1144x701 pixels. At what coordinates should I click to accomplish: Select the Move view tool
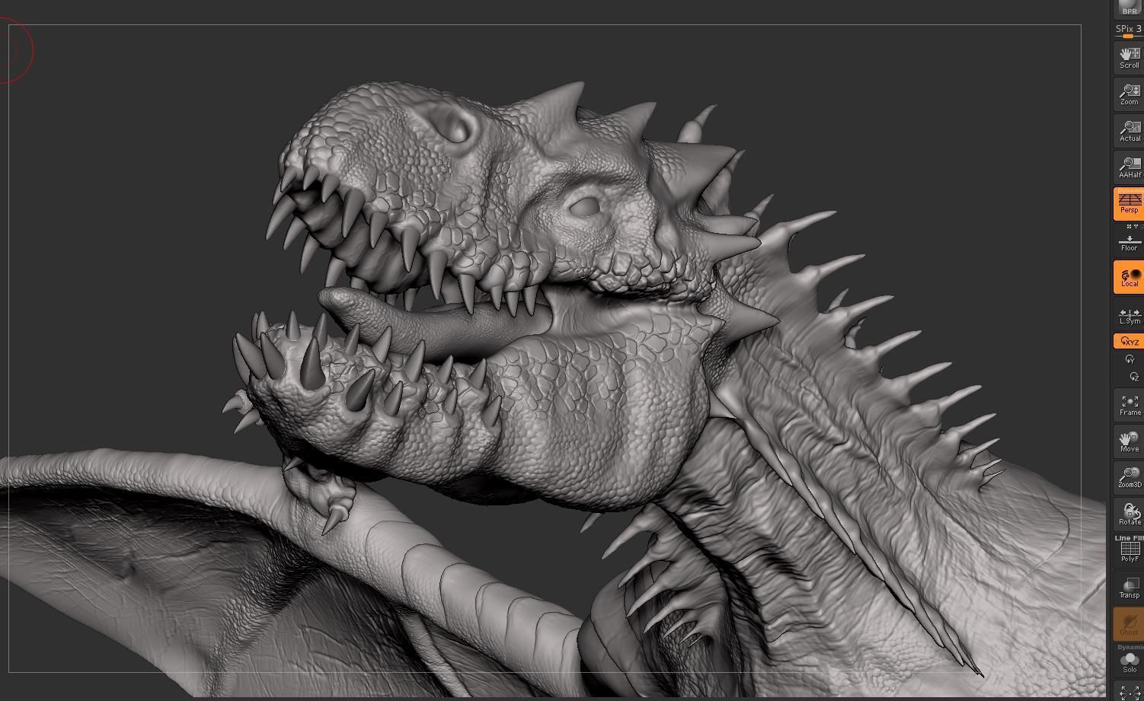pos(1129,441)
